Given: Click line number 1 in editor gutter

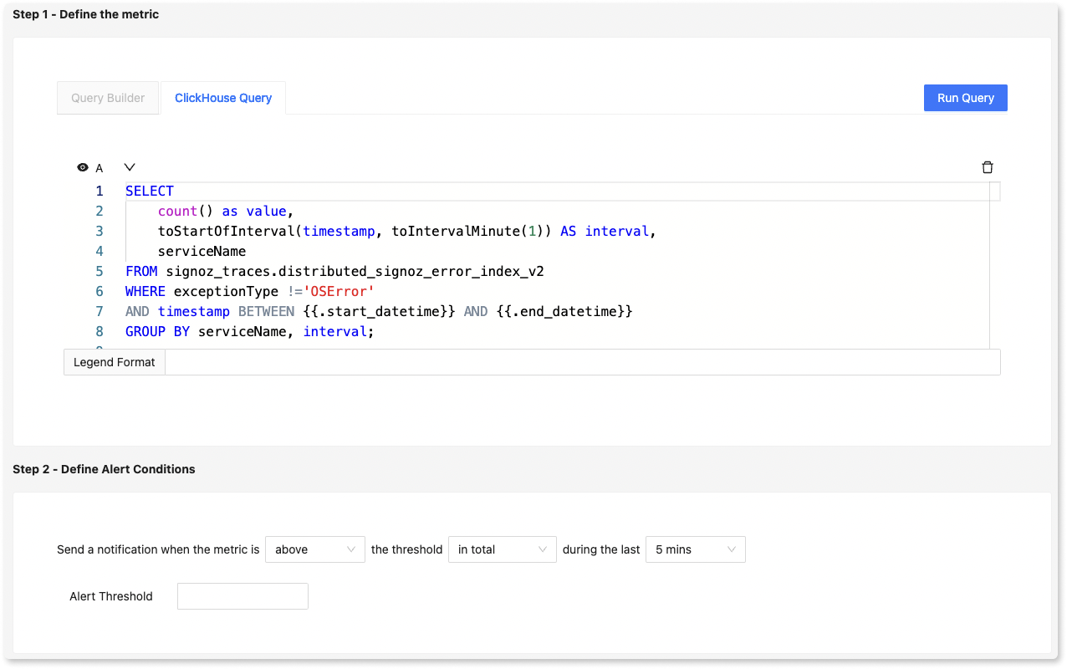Looking at the screenshot, I should coord(100,191).
